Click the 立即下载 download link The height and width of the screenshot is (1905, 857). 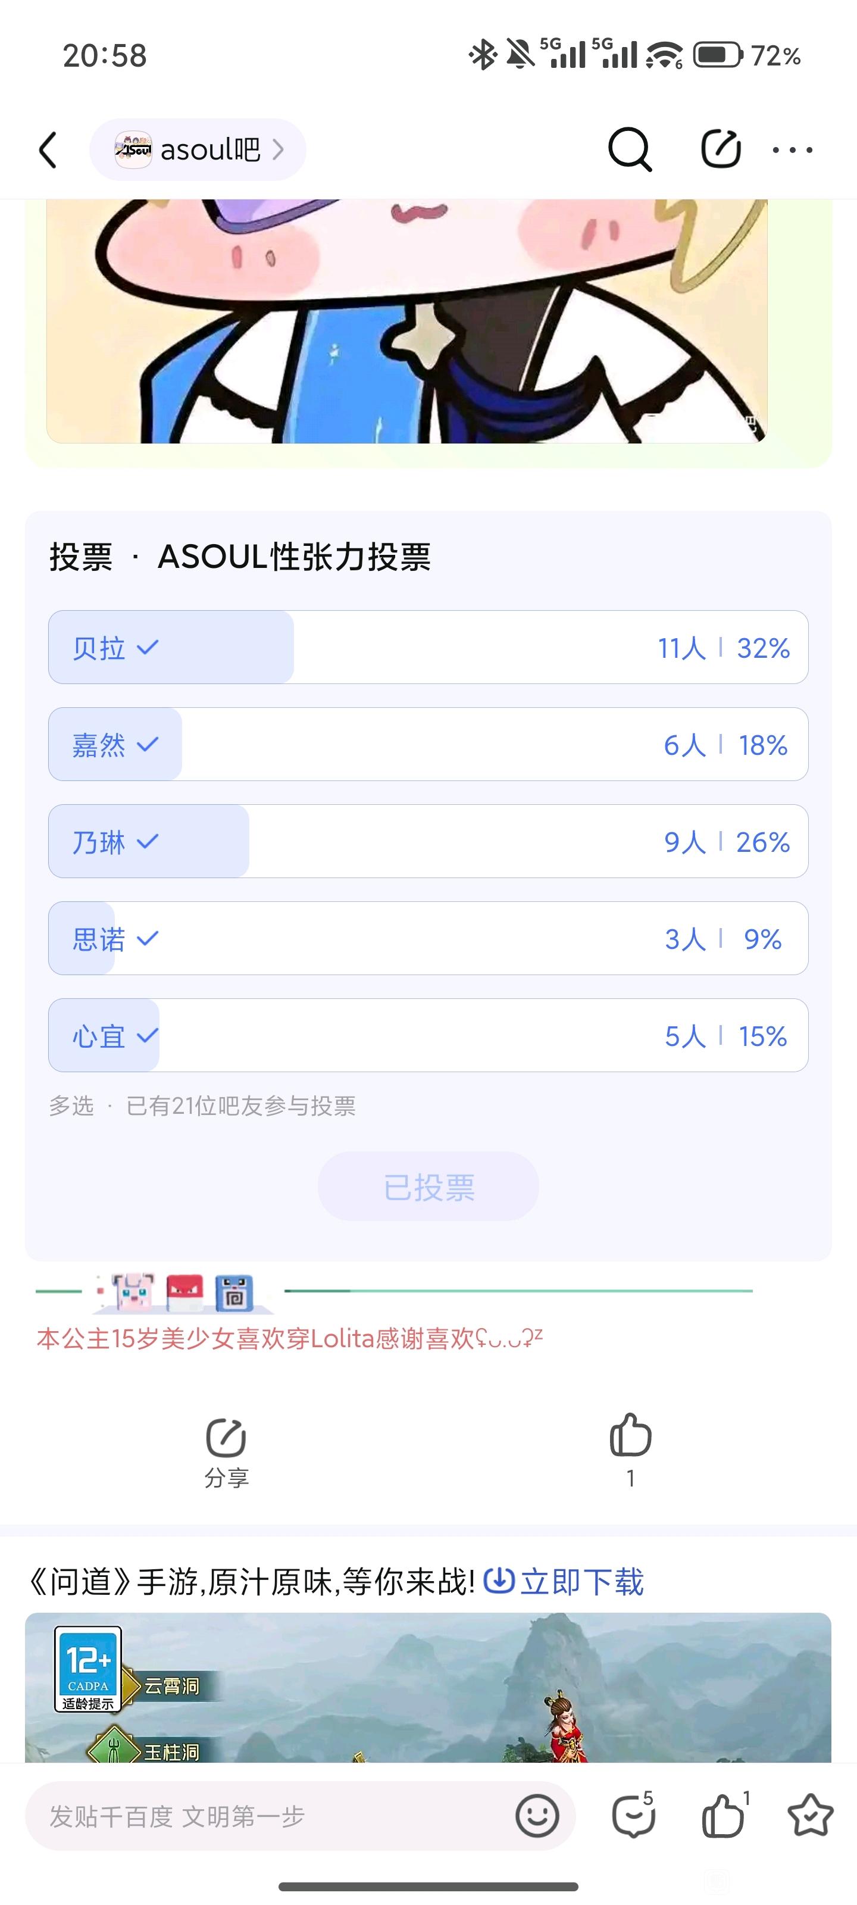point(564,1582)
